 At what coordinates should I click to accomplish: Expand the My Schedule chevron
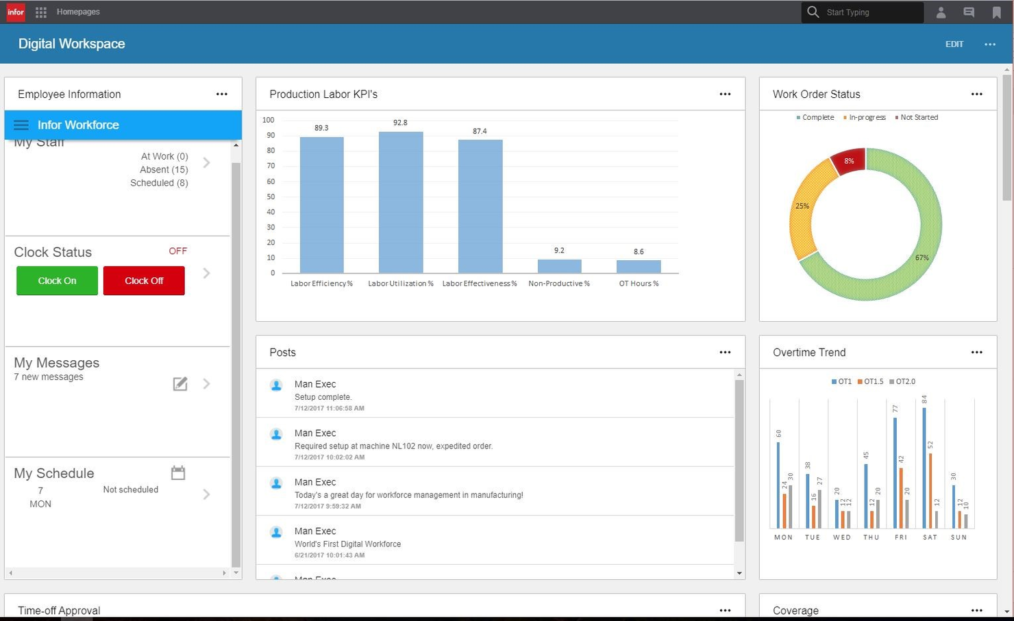pos(206,494)
